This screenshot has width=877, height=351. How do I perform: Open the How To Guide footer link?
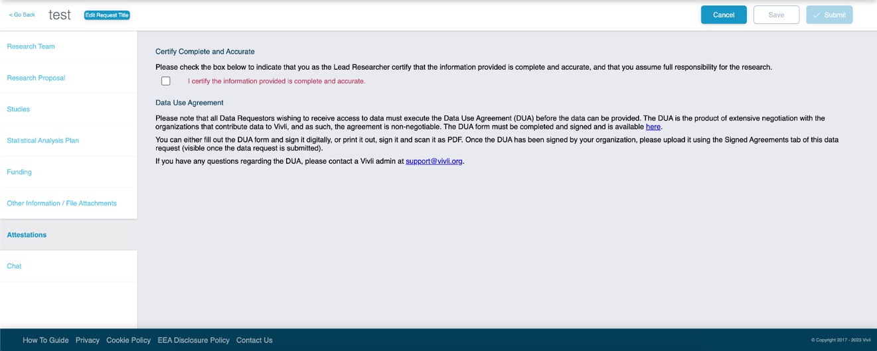coord(46,340)
